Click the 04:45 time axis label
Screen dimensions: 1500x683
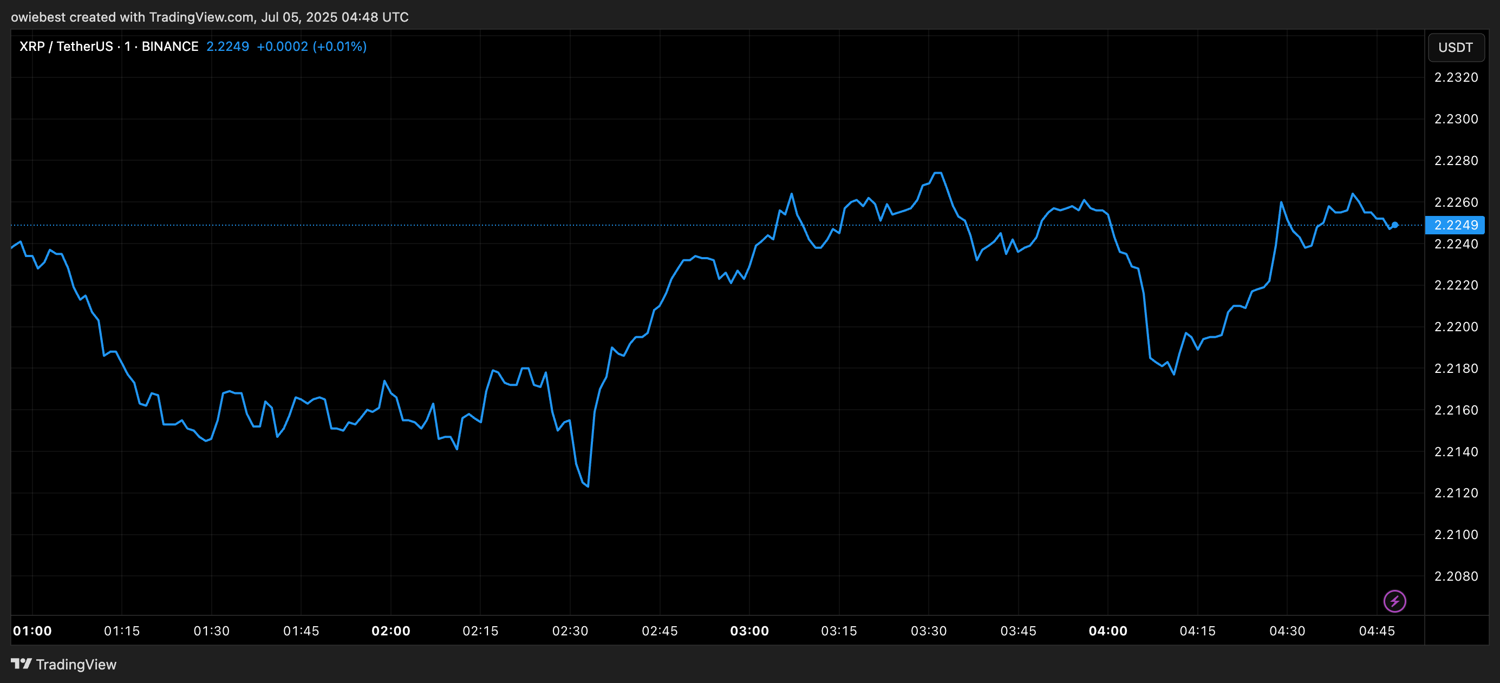click(1377, 631)
